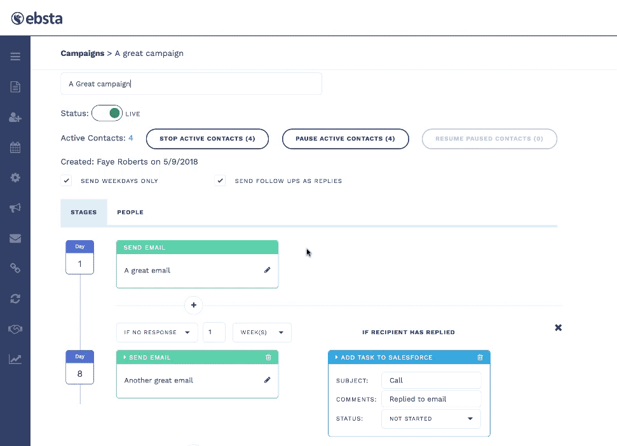
Task: Uncheck Send Weekdays Only checkbox
Action: click(x=67, y=181)
